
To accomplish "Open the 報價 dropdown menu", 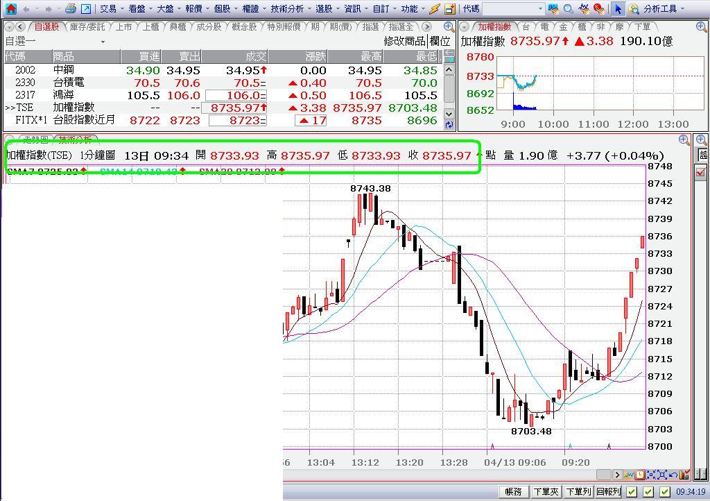I will 197,8.
